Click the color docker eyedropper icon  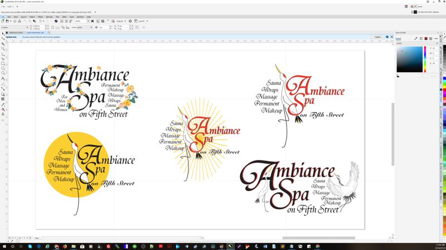pos(415,38)
